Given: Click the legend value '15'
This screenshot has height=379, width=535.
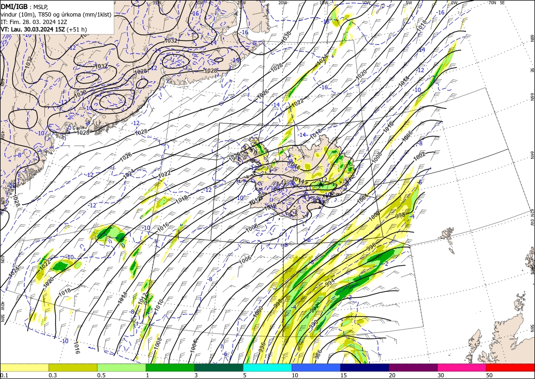Looking at the screenshot, I should tap(343, 375).
